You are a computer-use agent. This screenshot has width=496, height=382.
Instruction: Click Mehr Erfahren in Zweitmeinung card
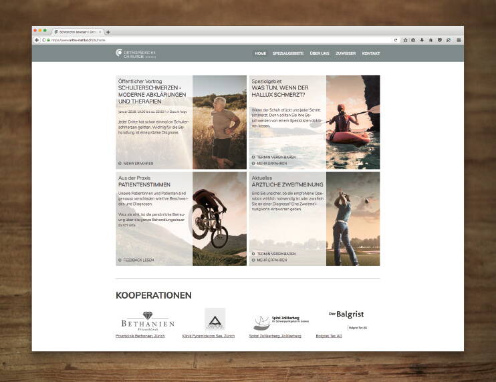[271, 260]
